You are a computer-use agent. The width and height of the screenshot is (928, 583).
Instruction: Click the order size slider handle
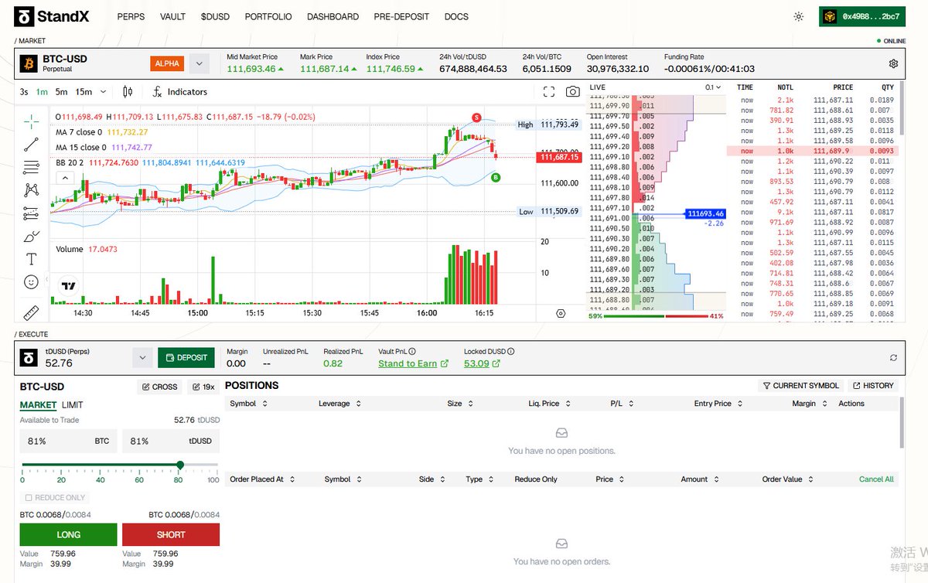tap(180, 465)
